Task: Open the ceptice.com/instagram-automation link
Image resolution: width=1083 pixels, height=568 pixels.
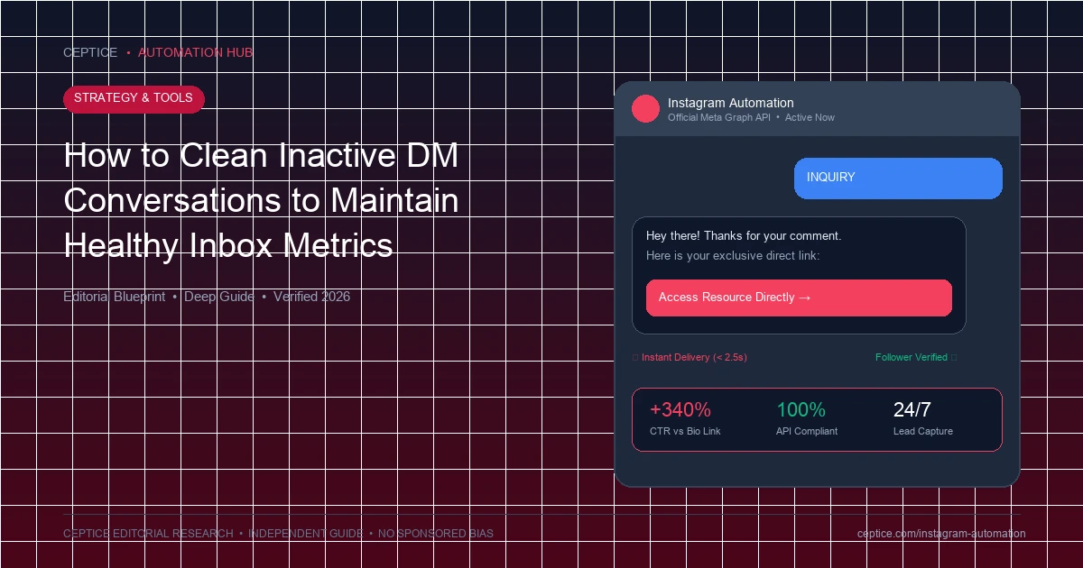Action: (941, 534)
